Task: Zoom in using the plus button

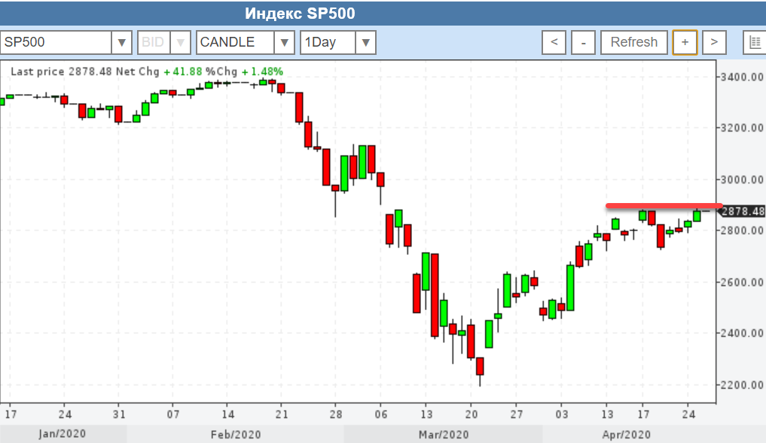Action: (x=685, y=42)
